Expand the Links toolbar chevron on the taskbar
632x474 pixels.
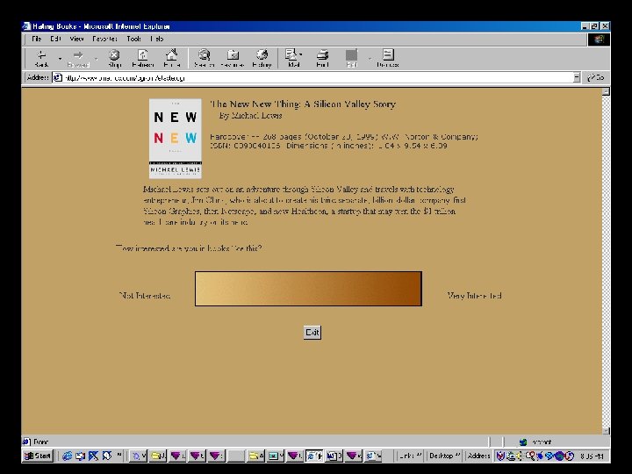click(420, 456)
